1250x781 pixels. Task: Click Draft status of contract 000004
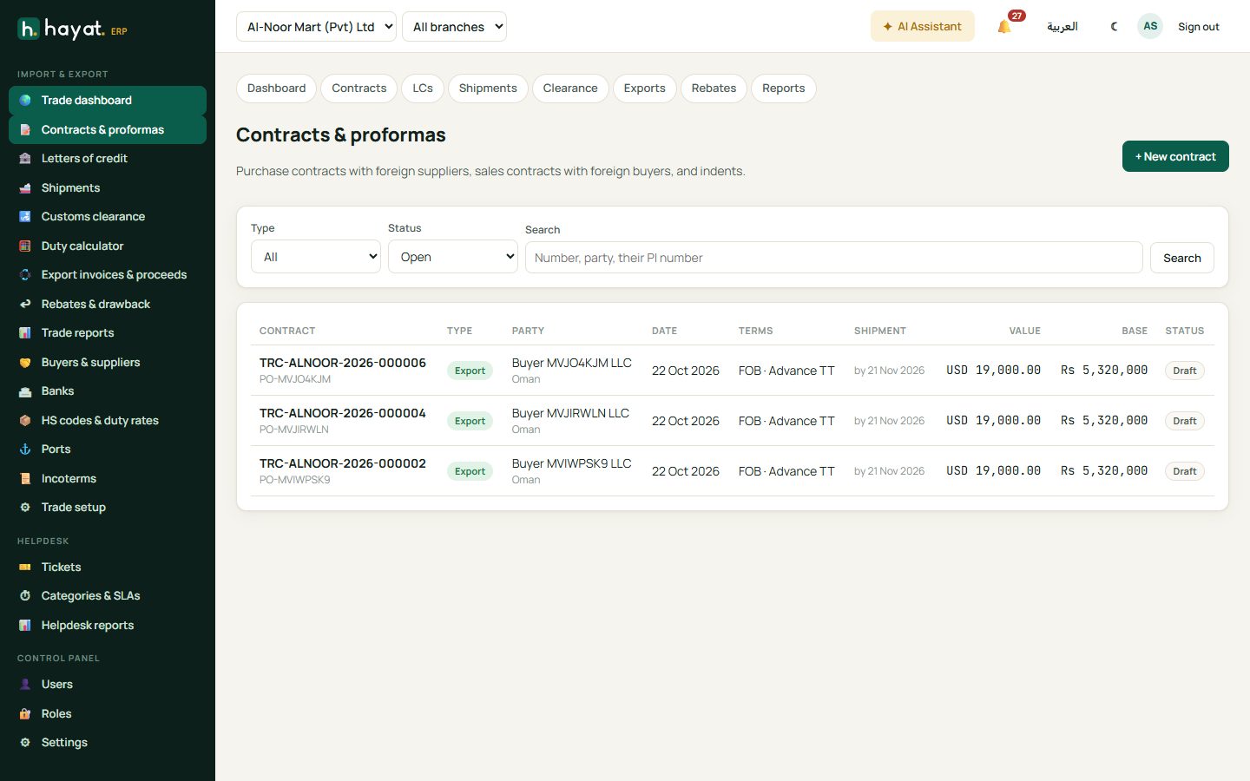click(1185, 421)
